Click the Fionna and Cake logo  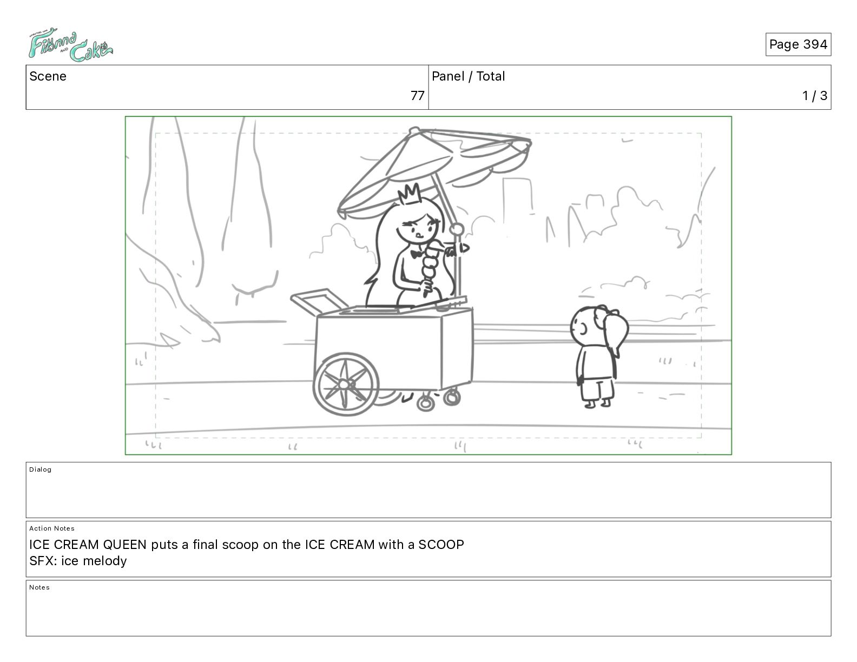pos(70,45)
